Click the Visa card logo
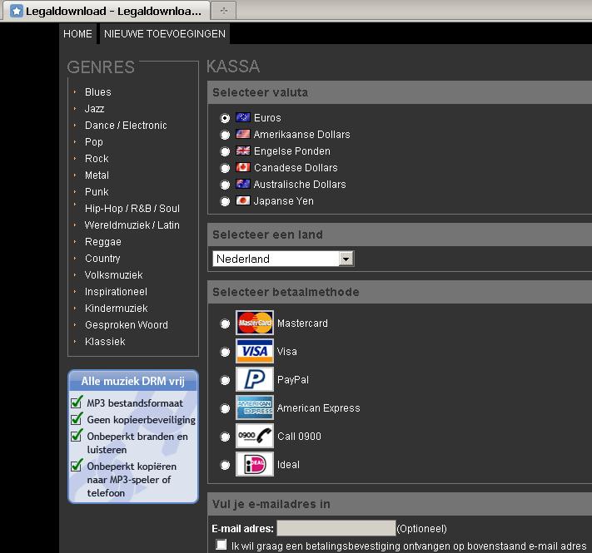The height and width of the screenshot is (553, 592). 255,351
